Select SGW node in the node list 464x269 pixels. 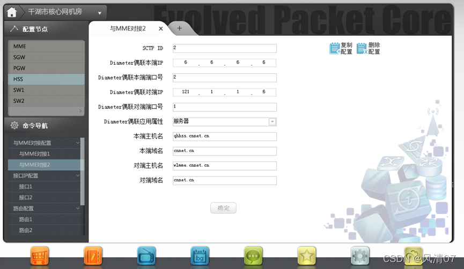pos(46,57)
